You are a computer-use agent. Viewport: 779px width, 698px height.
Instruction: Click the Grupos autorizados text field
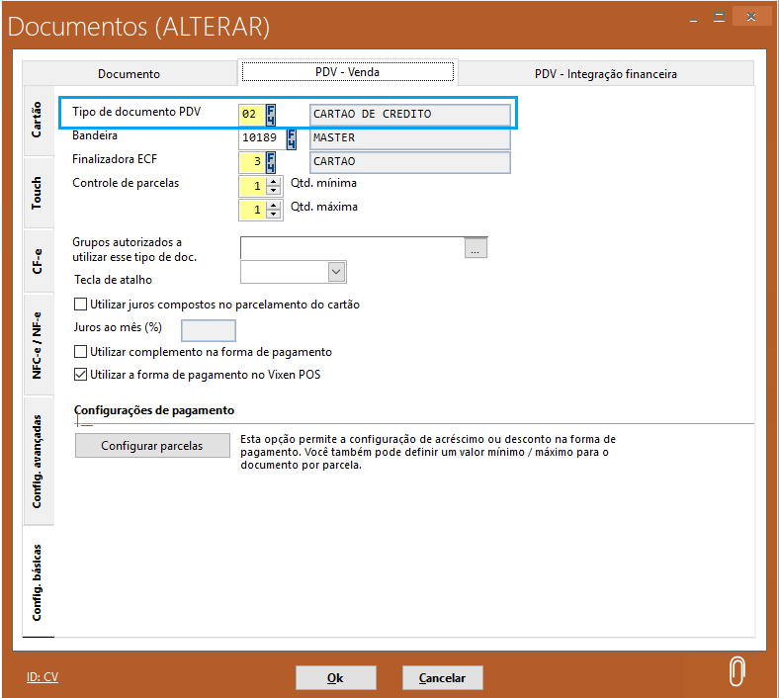pos(352,248)
